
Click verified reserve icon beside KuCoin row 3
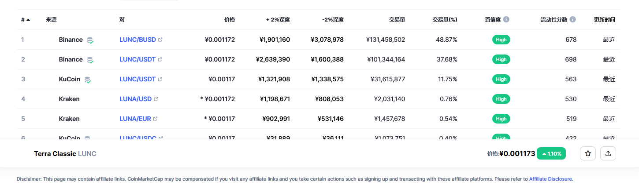click(x=88, y=80)
